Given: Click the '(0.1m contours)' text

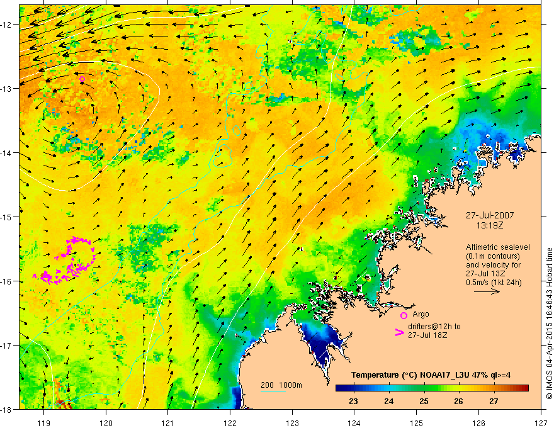Looking at the screenshot, I should (x=493, y=256).
